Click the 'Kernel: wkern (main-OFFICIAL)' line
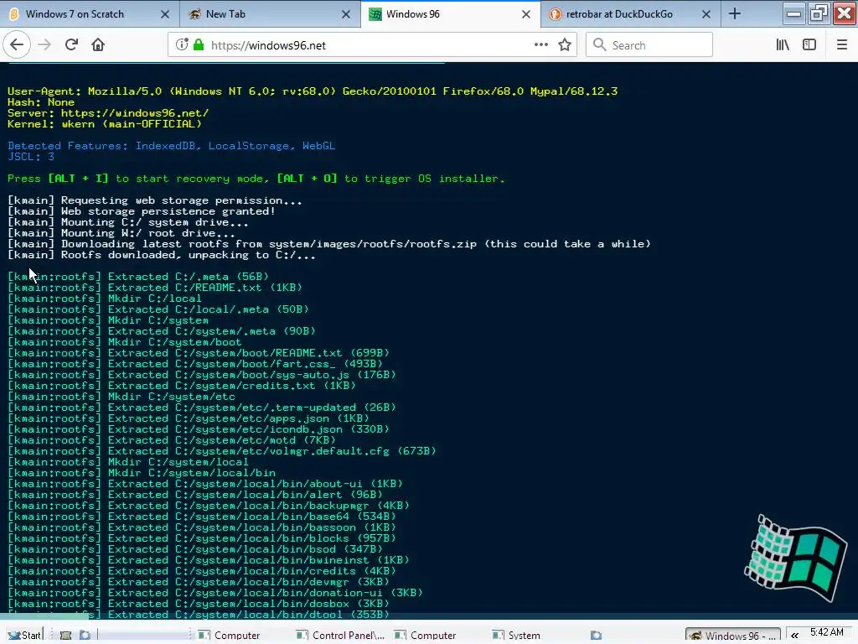Image resolution: width=858 pixels, height=644 pixels. 105,124
